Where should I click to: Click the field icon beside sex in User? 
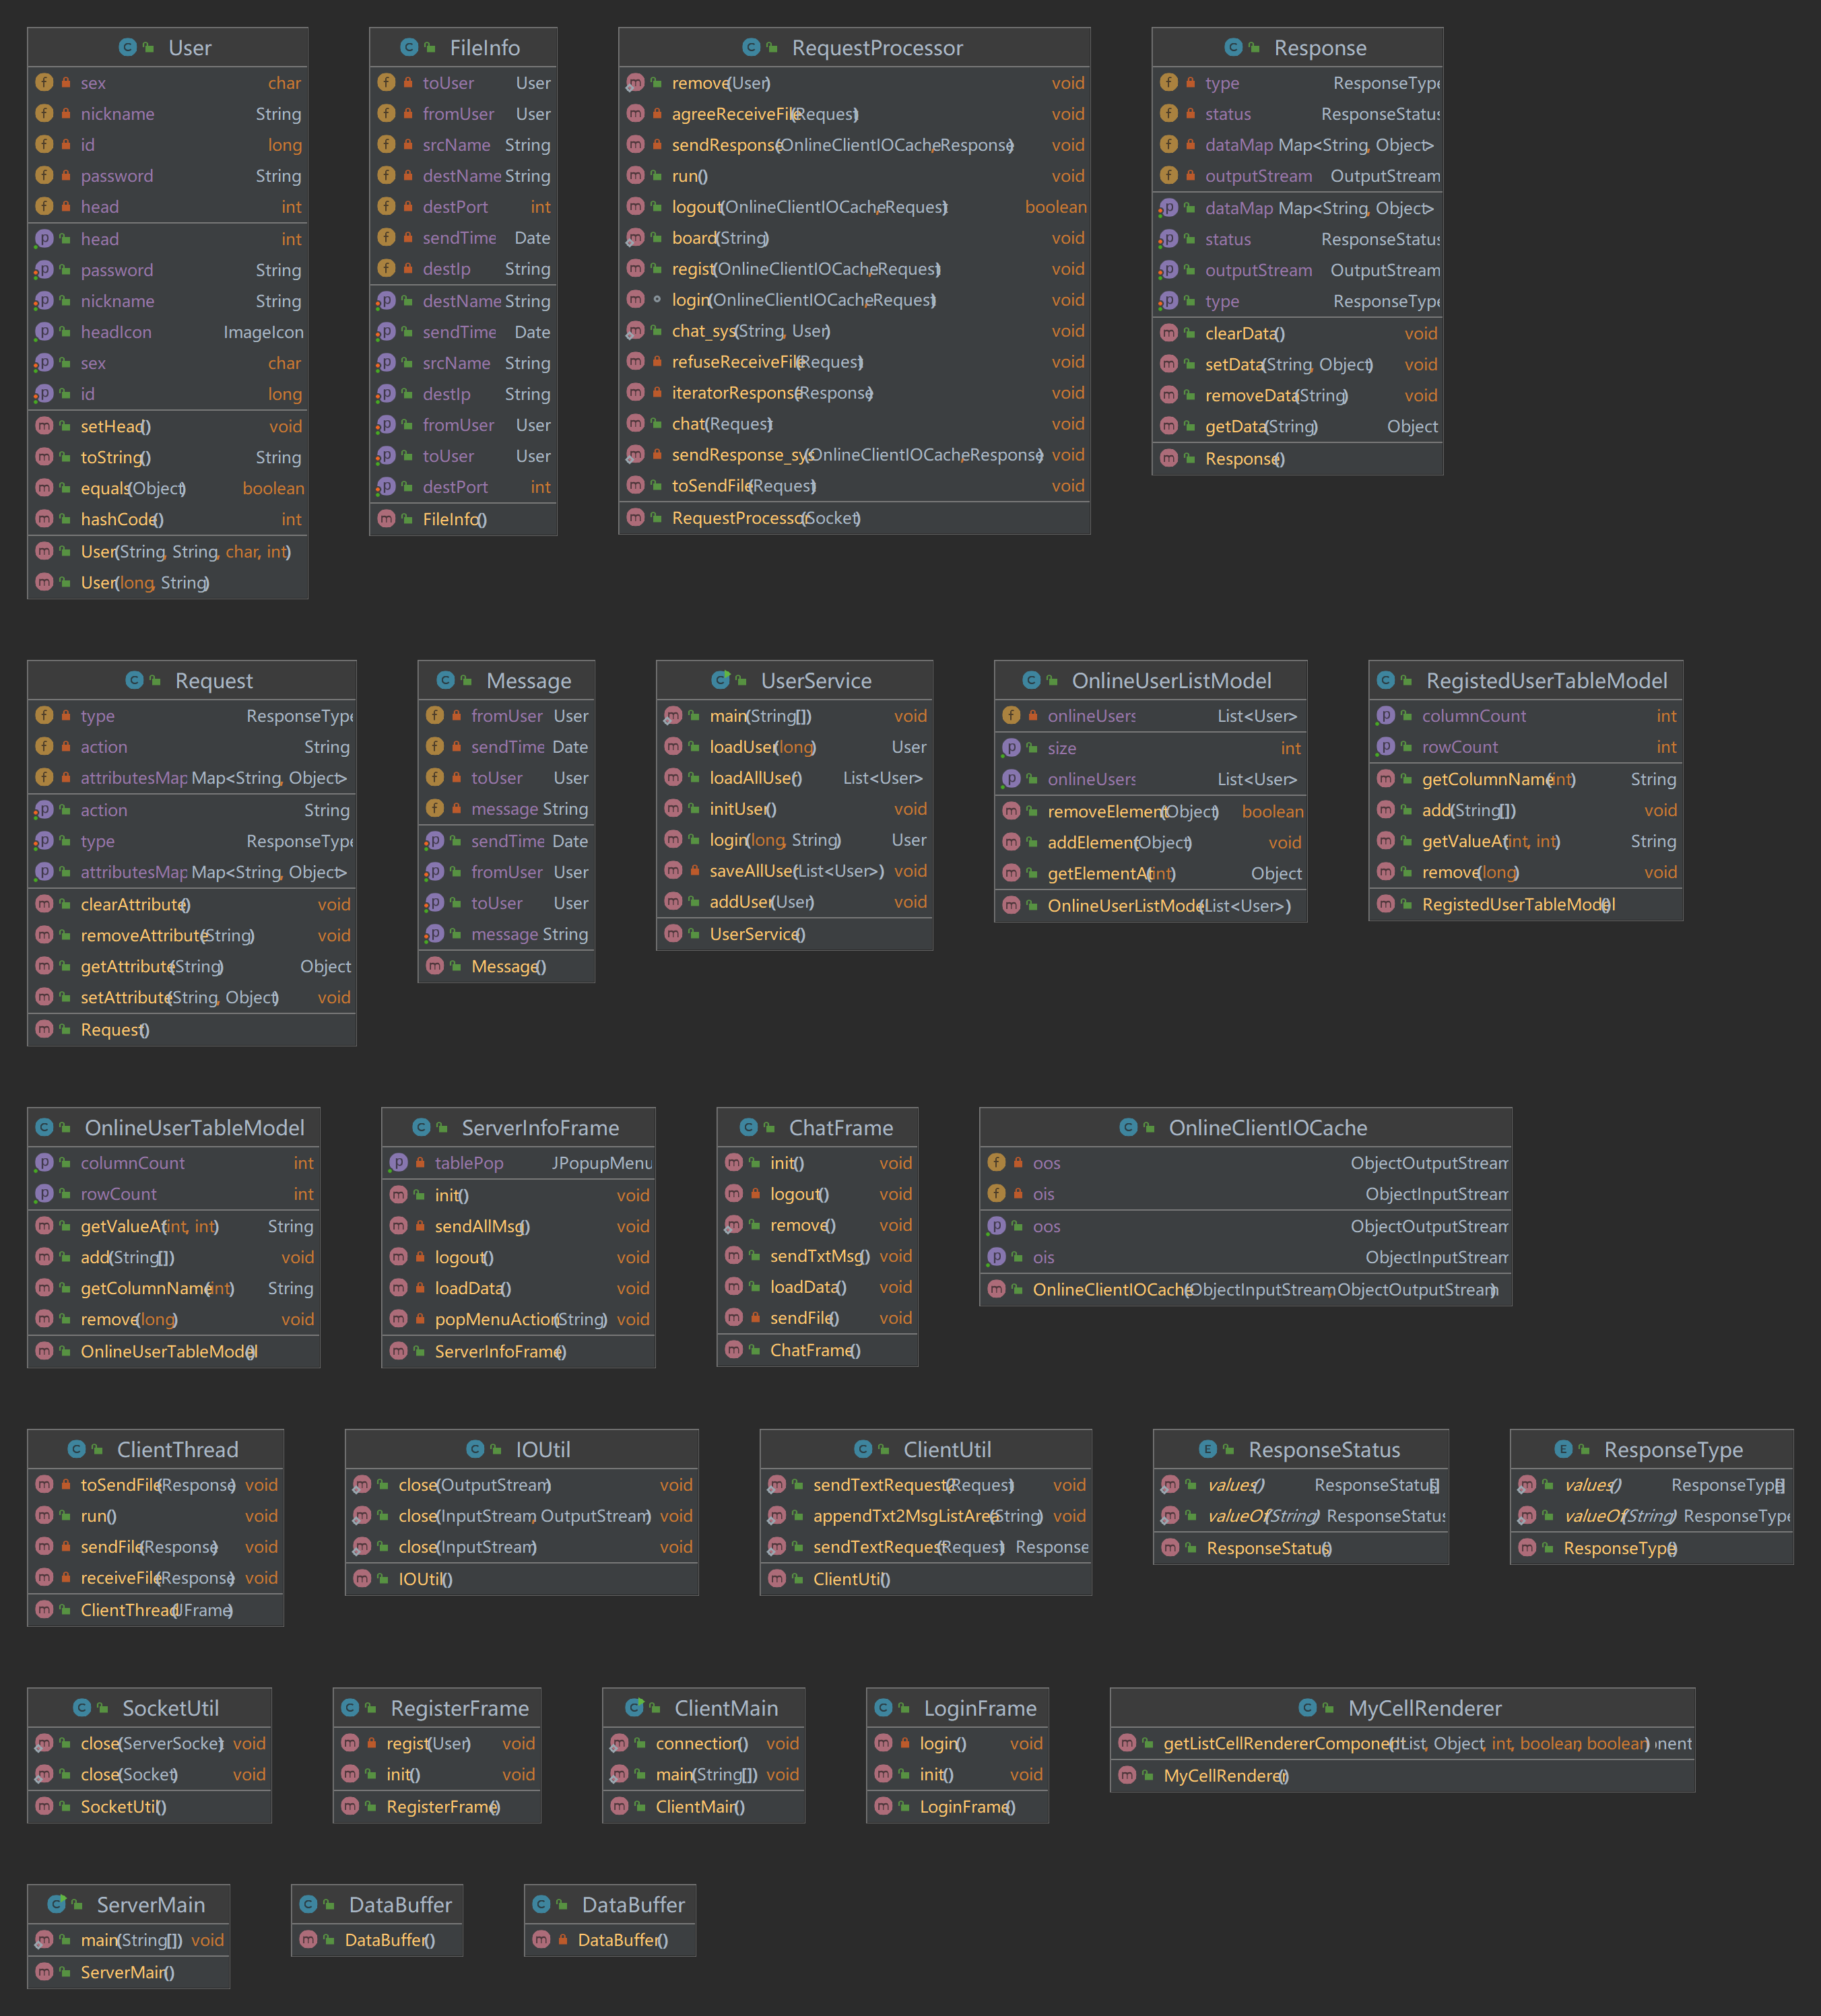pyautogui.click(x=44, y=83)
